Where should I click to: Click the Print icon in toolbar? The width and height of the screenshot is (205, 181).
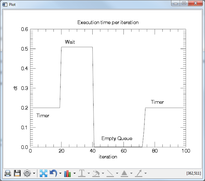click(x=8, y=173)
